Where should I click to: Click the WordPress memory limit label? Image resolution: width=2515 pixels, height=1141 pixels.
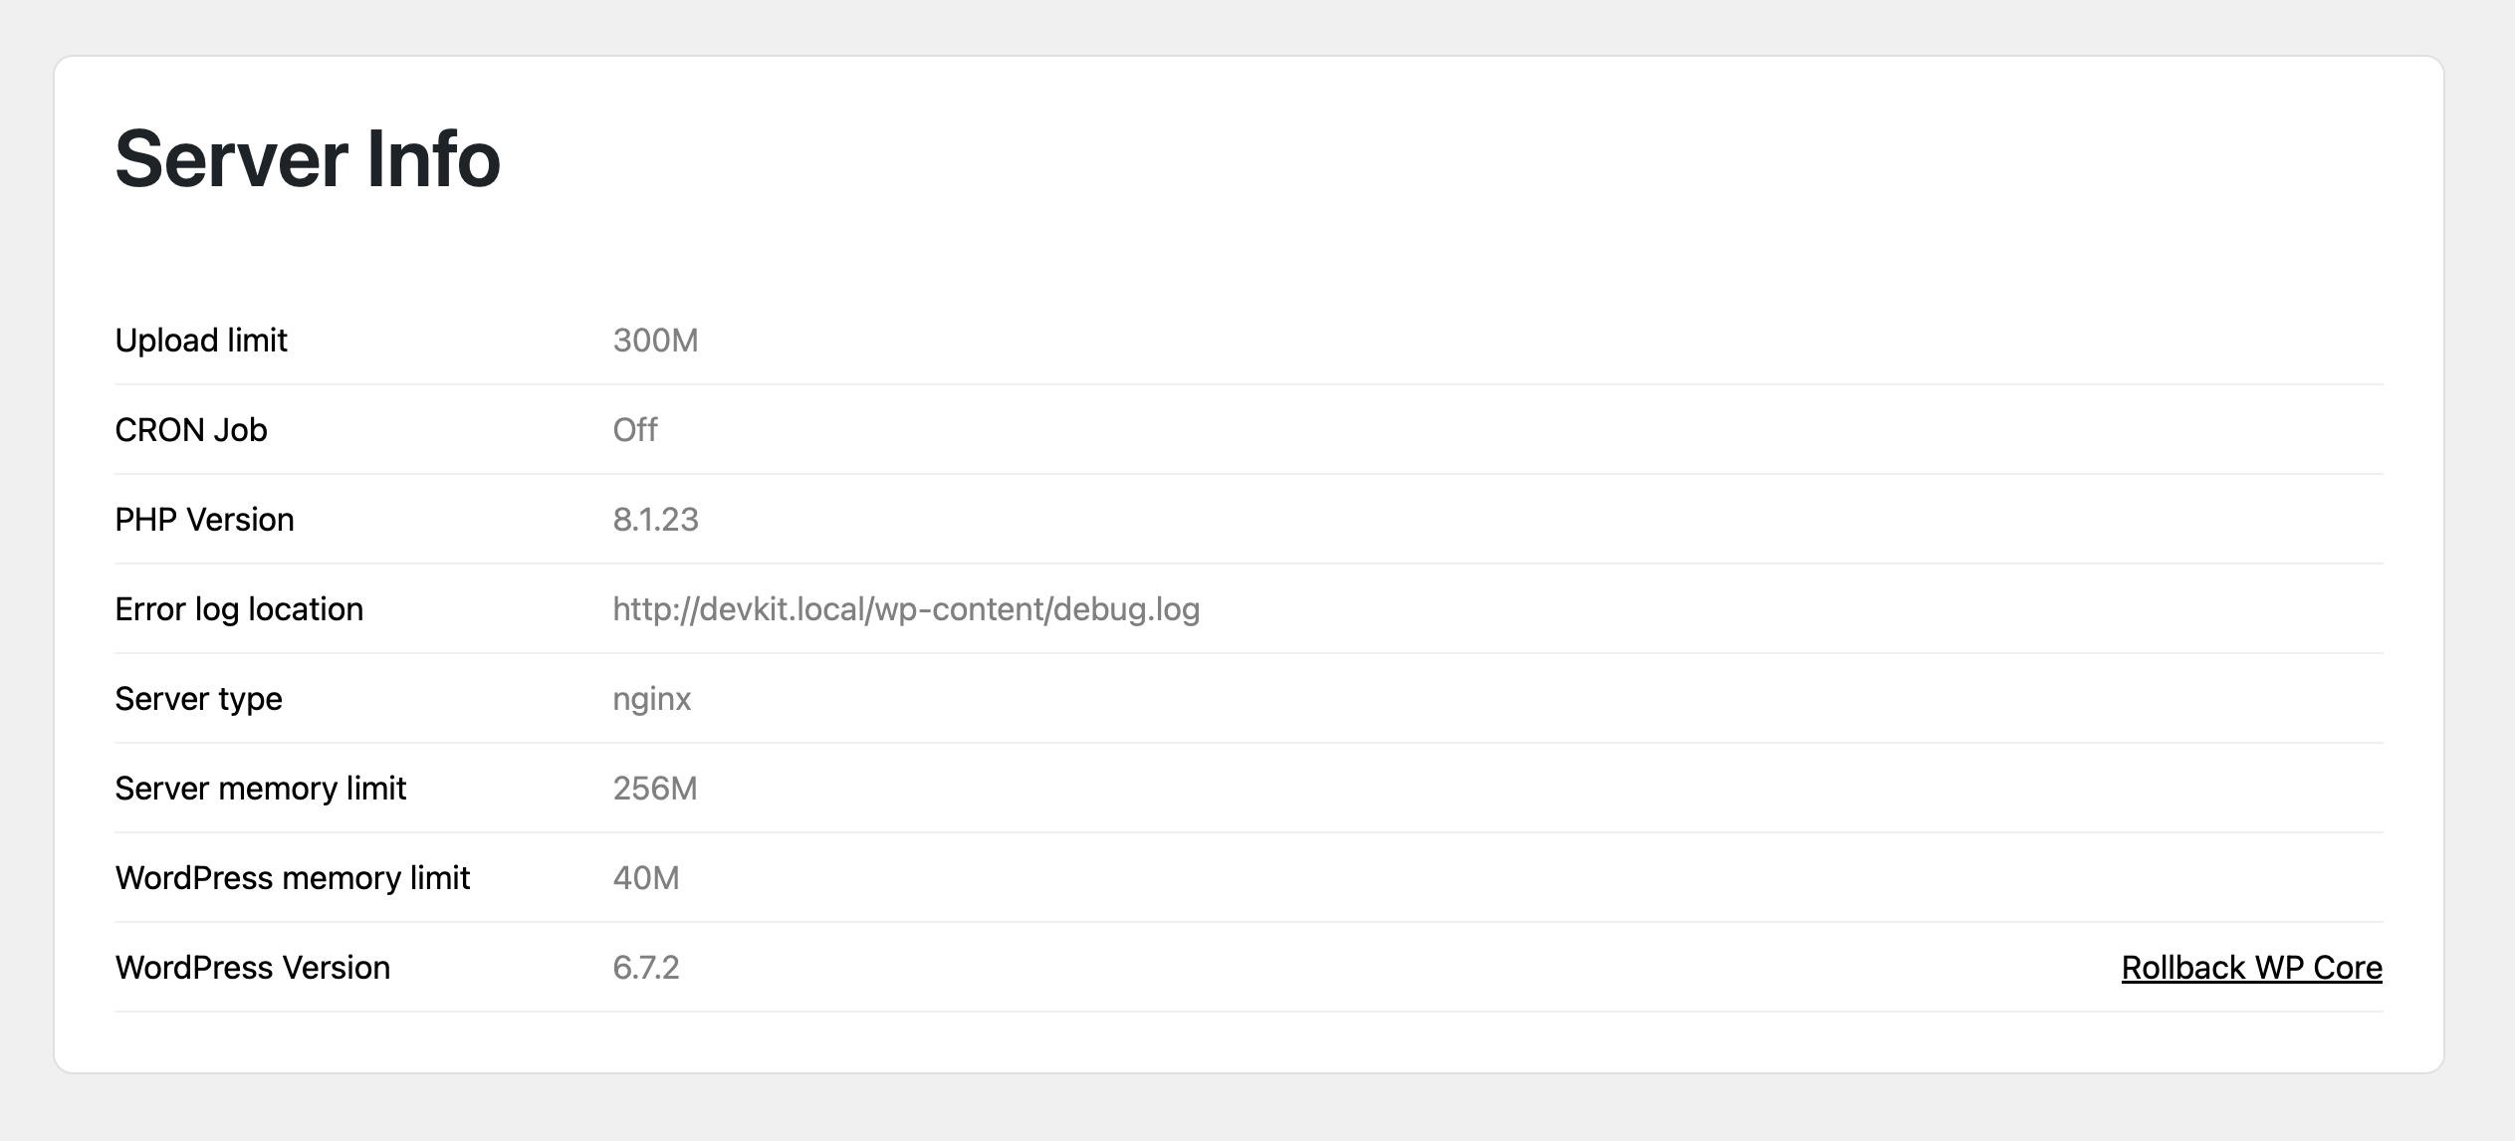[292, 878]
